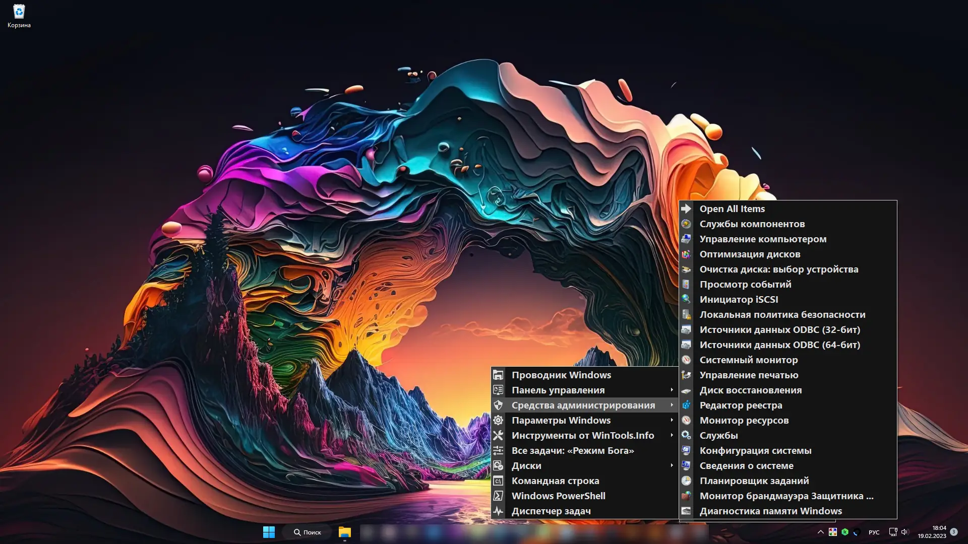This screenshot has width=968, height=544.
Task: Click the Registry Editor (Редактор реестра) icon
Action: 686,405
